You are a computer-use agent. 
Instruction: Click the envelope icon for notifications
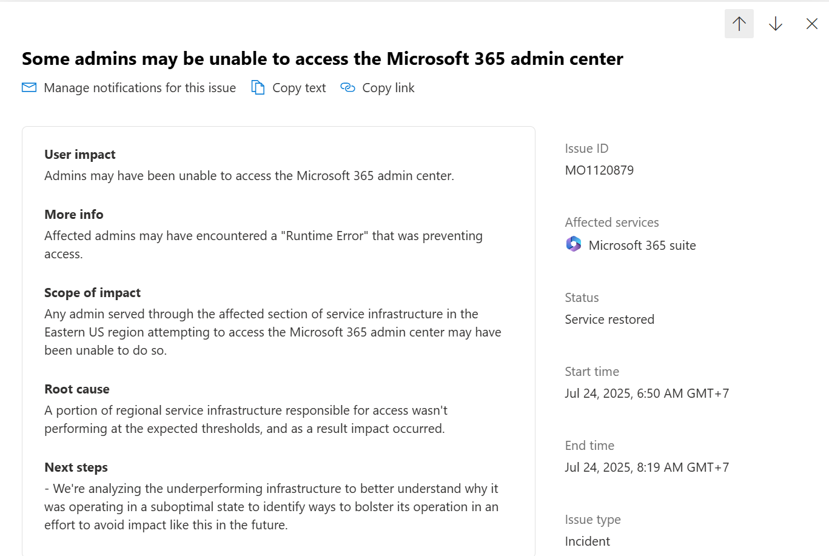tap(29, 87)
